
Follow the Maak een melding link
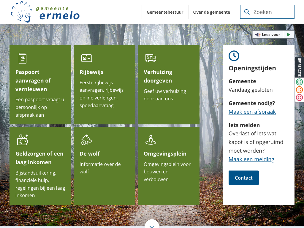pyautogui.click(x=251, y=159)
